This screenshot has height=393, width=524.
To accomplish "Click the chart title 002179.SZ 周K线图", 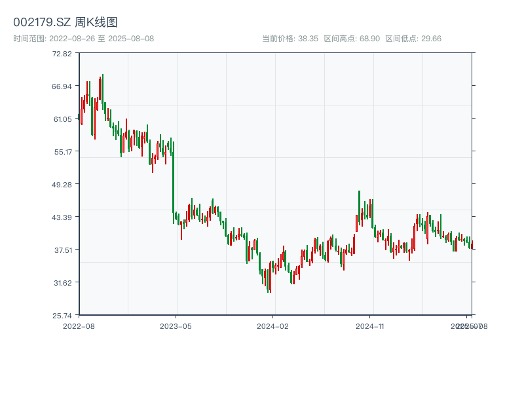I will coord(65,23).
